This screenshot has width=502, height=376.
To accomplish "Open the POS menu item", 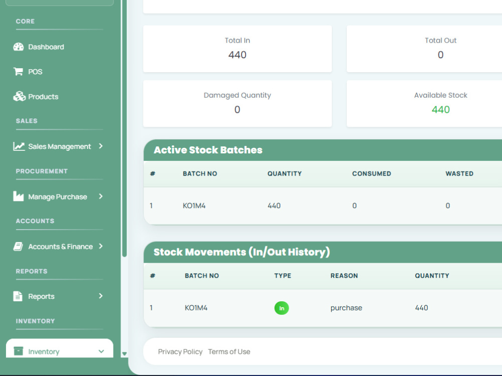I will tap(35, 72).
